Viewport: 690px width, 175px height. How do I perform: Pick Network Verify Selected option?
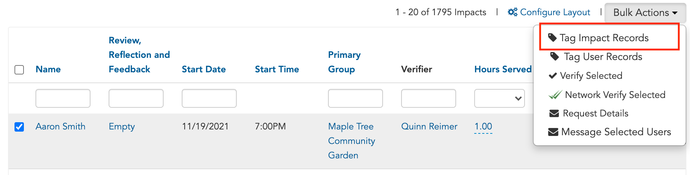(x=615, y=95)
